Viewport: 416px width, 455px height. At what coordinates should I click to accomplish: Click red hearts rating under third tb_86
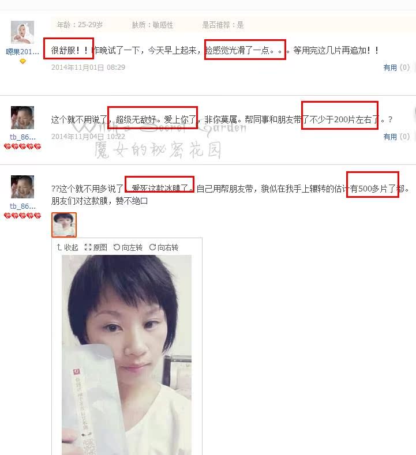pos(23,216)
